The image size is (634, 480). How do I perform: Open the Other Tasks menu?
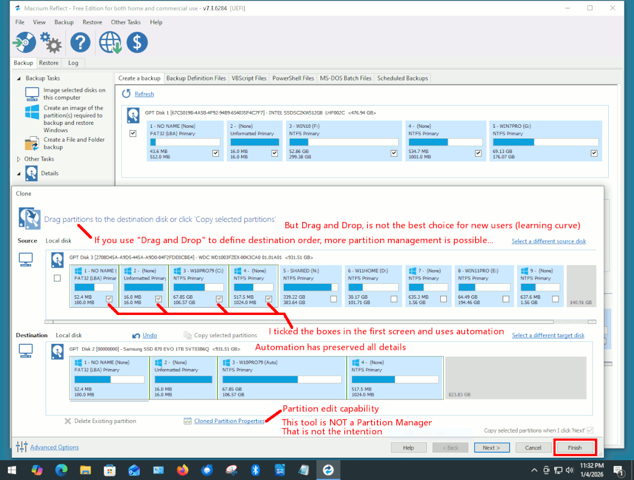click(126, 22)
